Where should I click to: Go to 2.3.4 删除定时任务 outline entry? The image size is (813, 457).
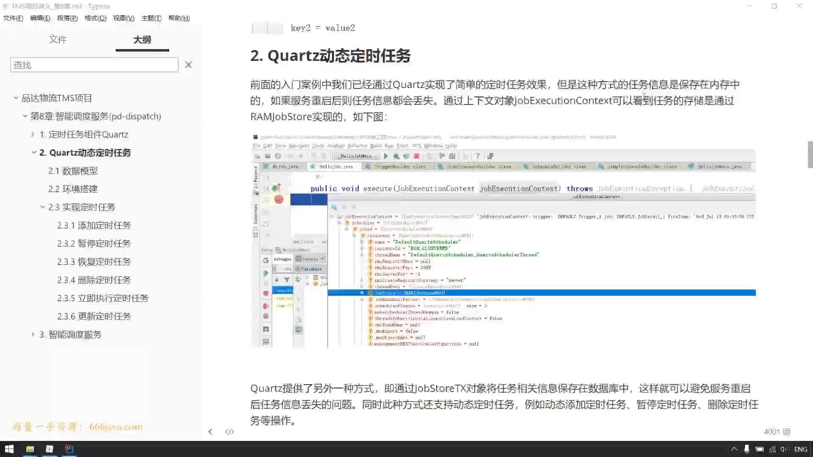click(x=94, y=280)
